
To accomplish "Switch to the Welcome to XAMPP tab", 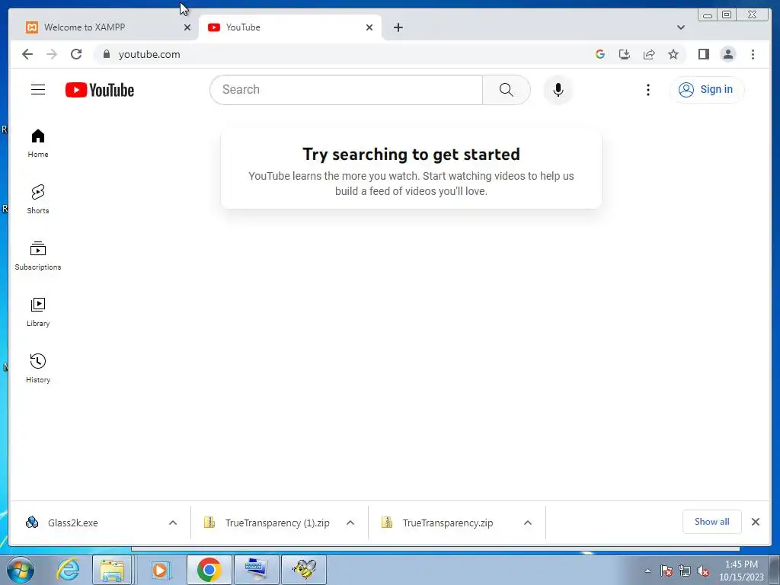I will (x=102, y=27).
